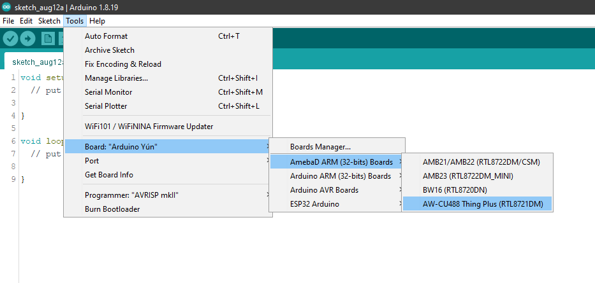Expand Programmer: "AVRISP mkII" submenu

(168, 195)
